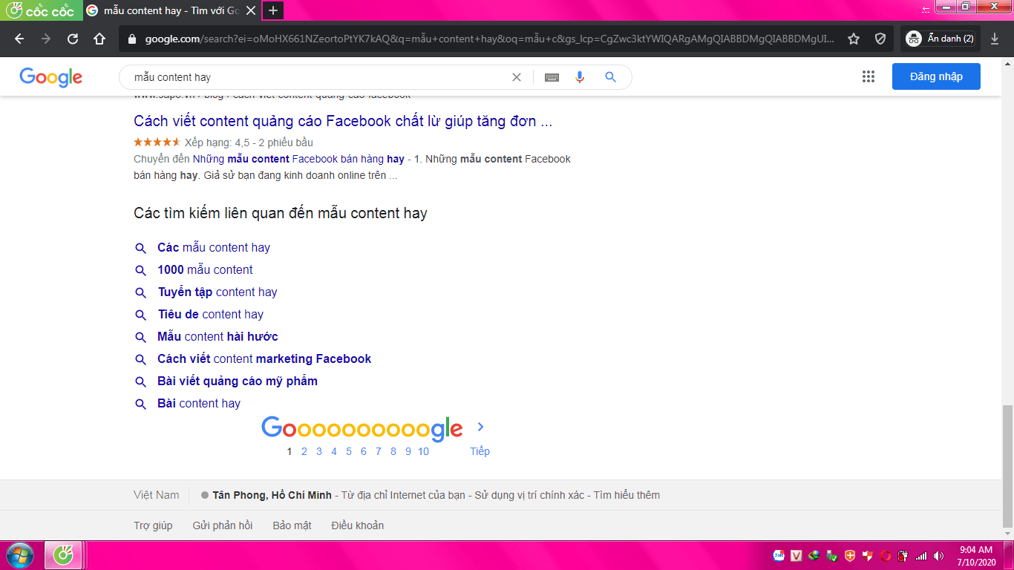Go to results page 3
This screenshot has width=1014, height=570.
[x=319, y=451]
